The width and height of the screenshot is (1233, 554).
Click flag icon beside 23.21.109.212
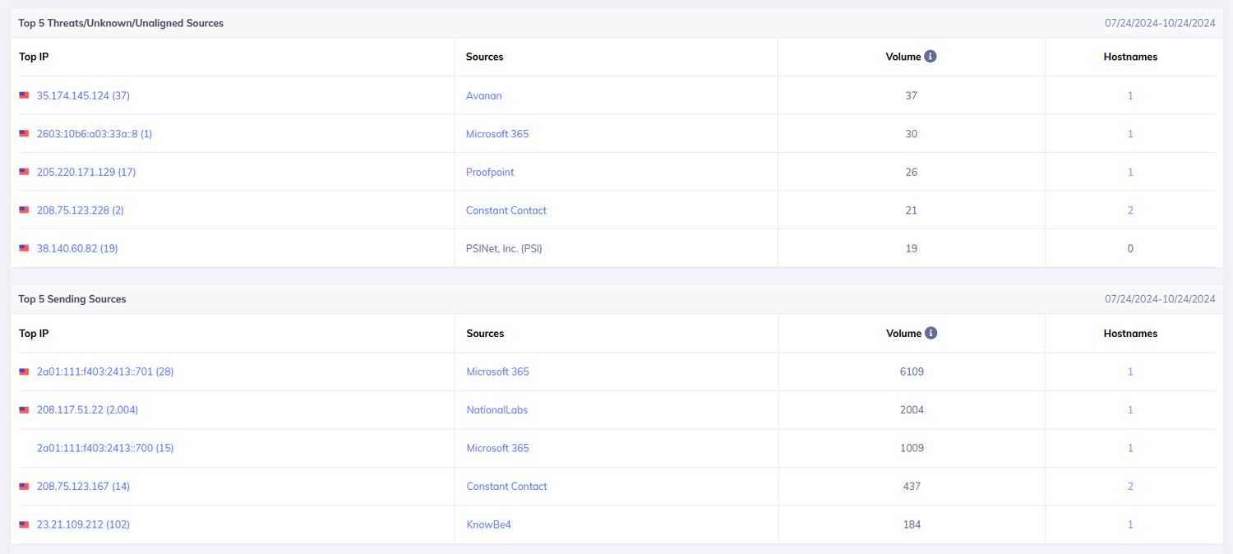[25, 524]
